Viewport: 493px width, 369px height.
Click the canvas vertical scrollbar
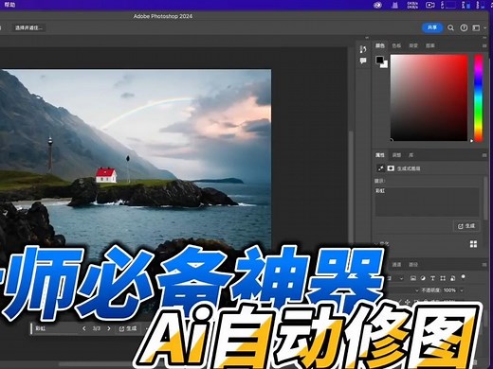click(351, 186)
